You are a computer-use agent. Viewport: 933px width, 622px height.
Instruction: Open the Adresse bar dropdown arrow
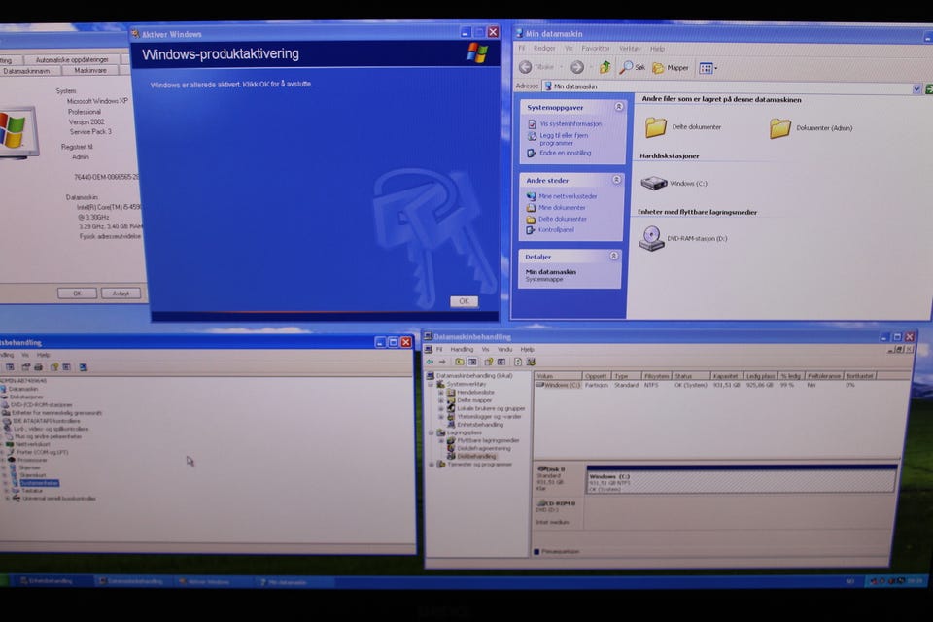[916, 88]
